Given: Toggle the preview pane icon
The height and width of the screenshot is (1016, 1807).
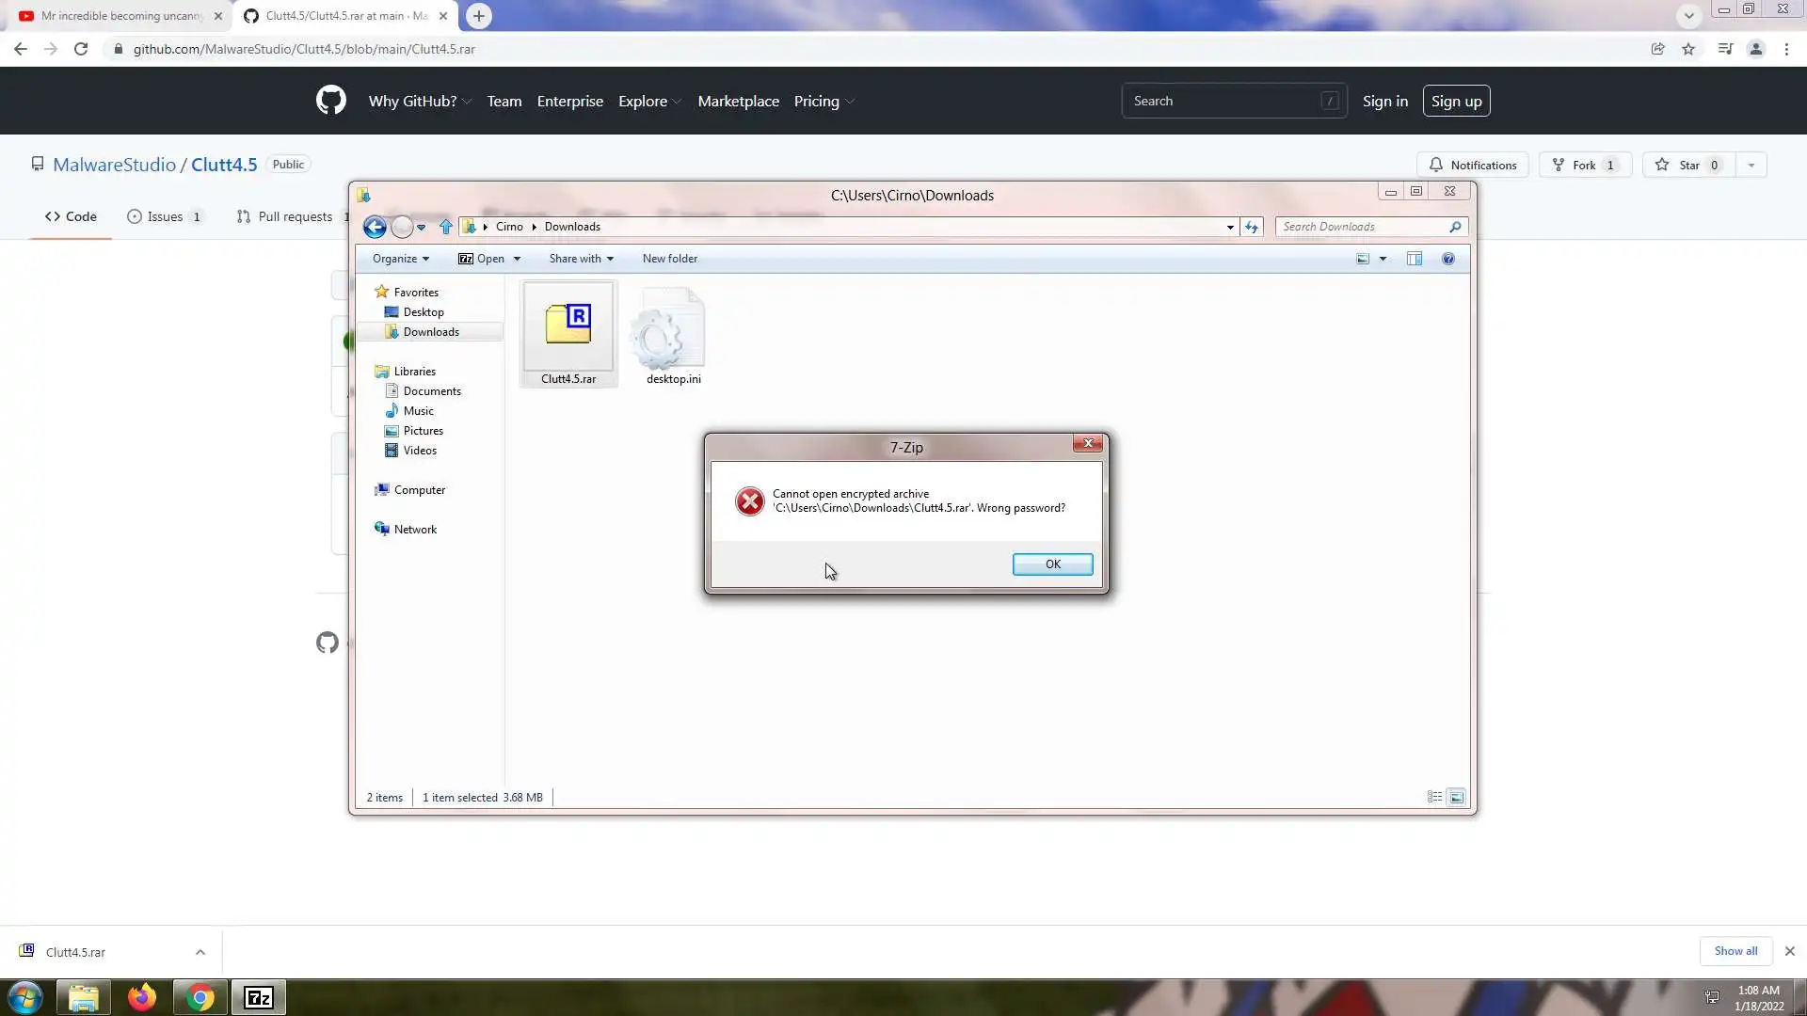Looking at the screenshot, I should [1414, 259].
